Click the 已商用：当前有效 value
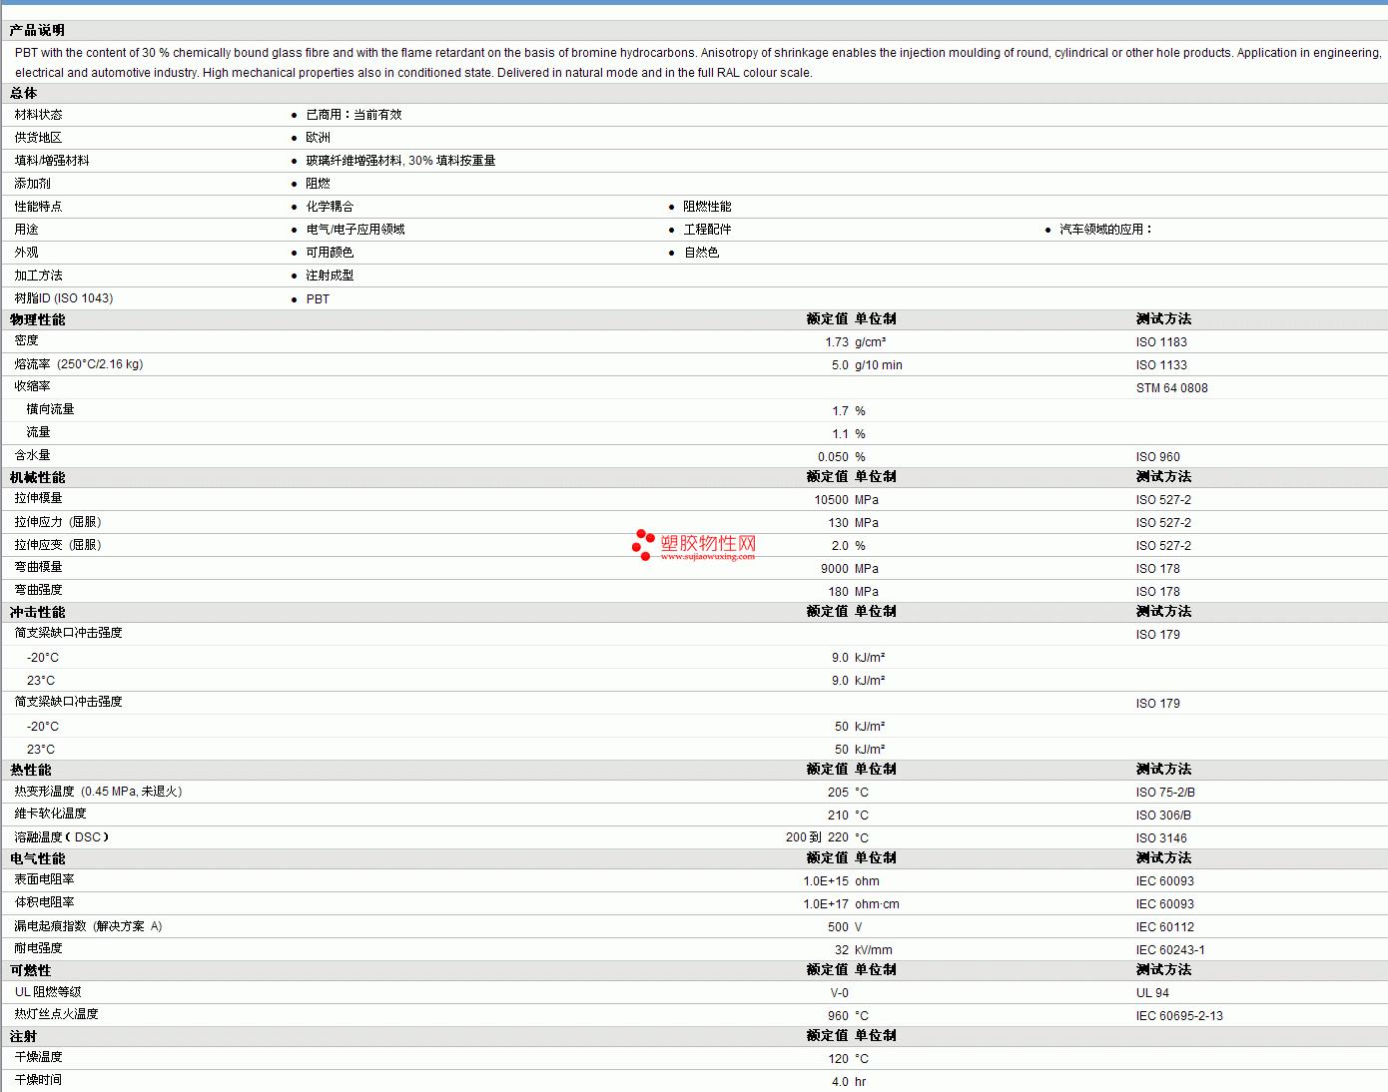1388x1092 pixels. coord(353,115)
